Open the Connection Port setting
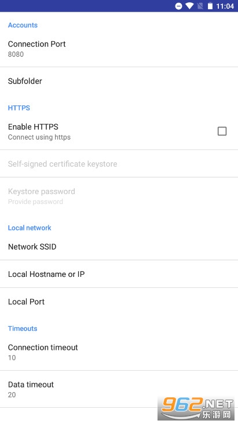This screenshot has height=424, width=238. coord(119,49)
